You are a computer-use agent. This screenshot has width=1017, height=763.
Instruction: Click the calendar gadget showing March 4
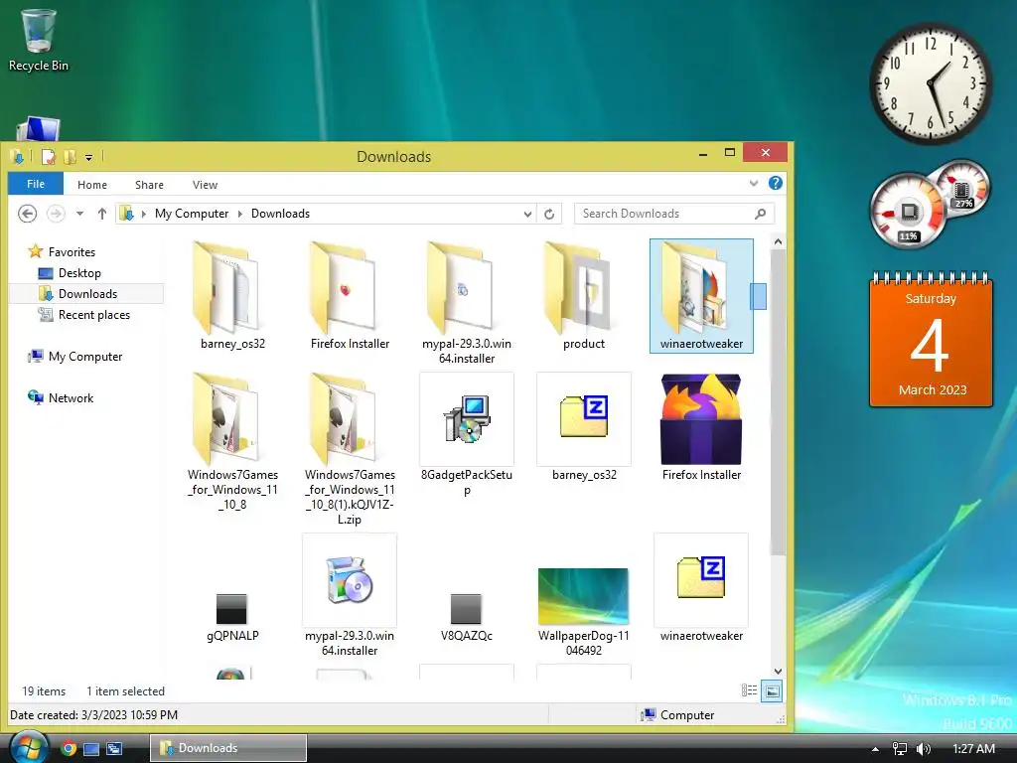931,340
